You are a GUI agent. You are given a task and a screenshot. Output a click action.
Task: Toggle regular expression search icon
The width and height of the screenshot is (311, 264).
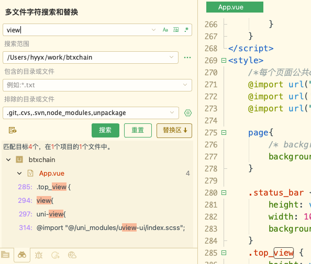(186, 30)
